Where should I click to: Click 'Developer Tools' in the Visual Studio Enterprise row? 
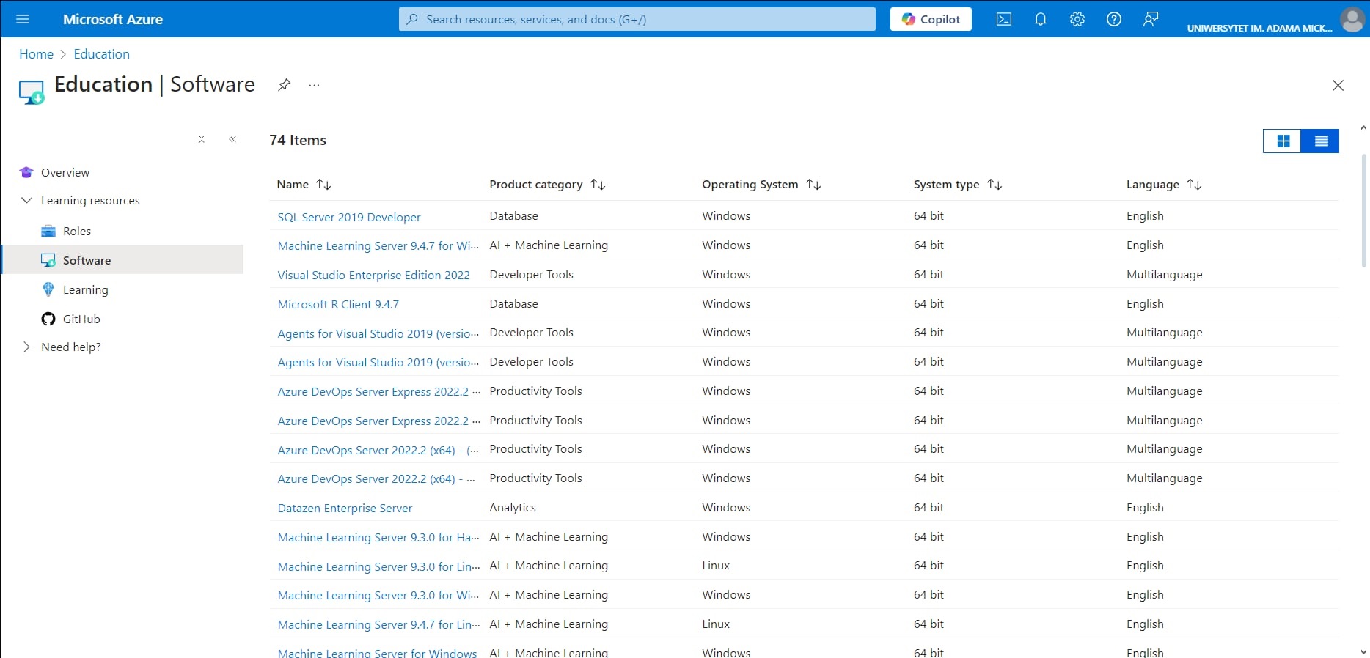pyautogui.click(x=531, y=275)
